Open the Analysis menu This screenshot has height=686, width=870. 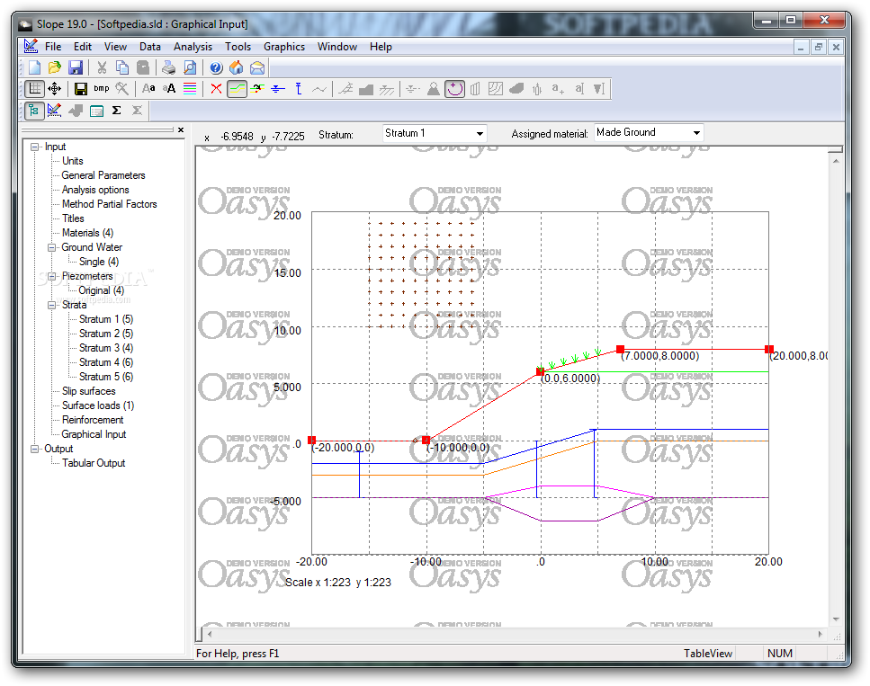click(193, 47)
